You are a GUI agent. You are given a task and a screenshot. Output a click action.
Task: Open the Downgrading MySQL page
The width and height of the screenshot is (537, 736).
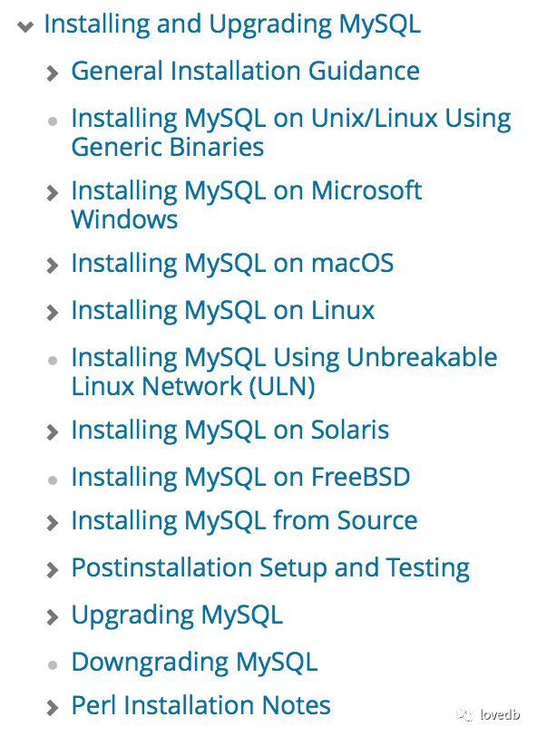pyautogui.click(x=194, y=663)
